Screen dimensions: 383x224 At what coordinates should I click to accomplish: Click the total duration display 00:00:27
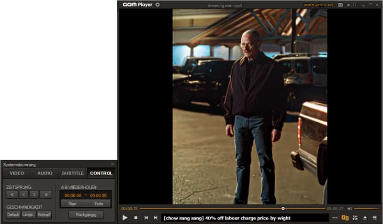(x=335, y=209)
